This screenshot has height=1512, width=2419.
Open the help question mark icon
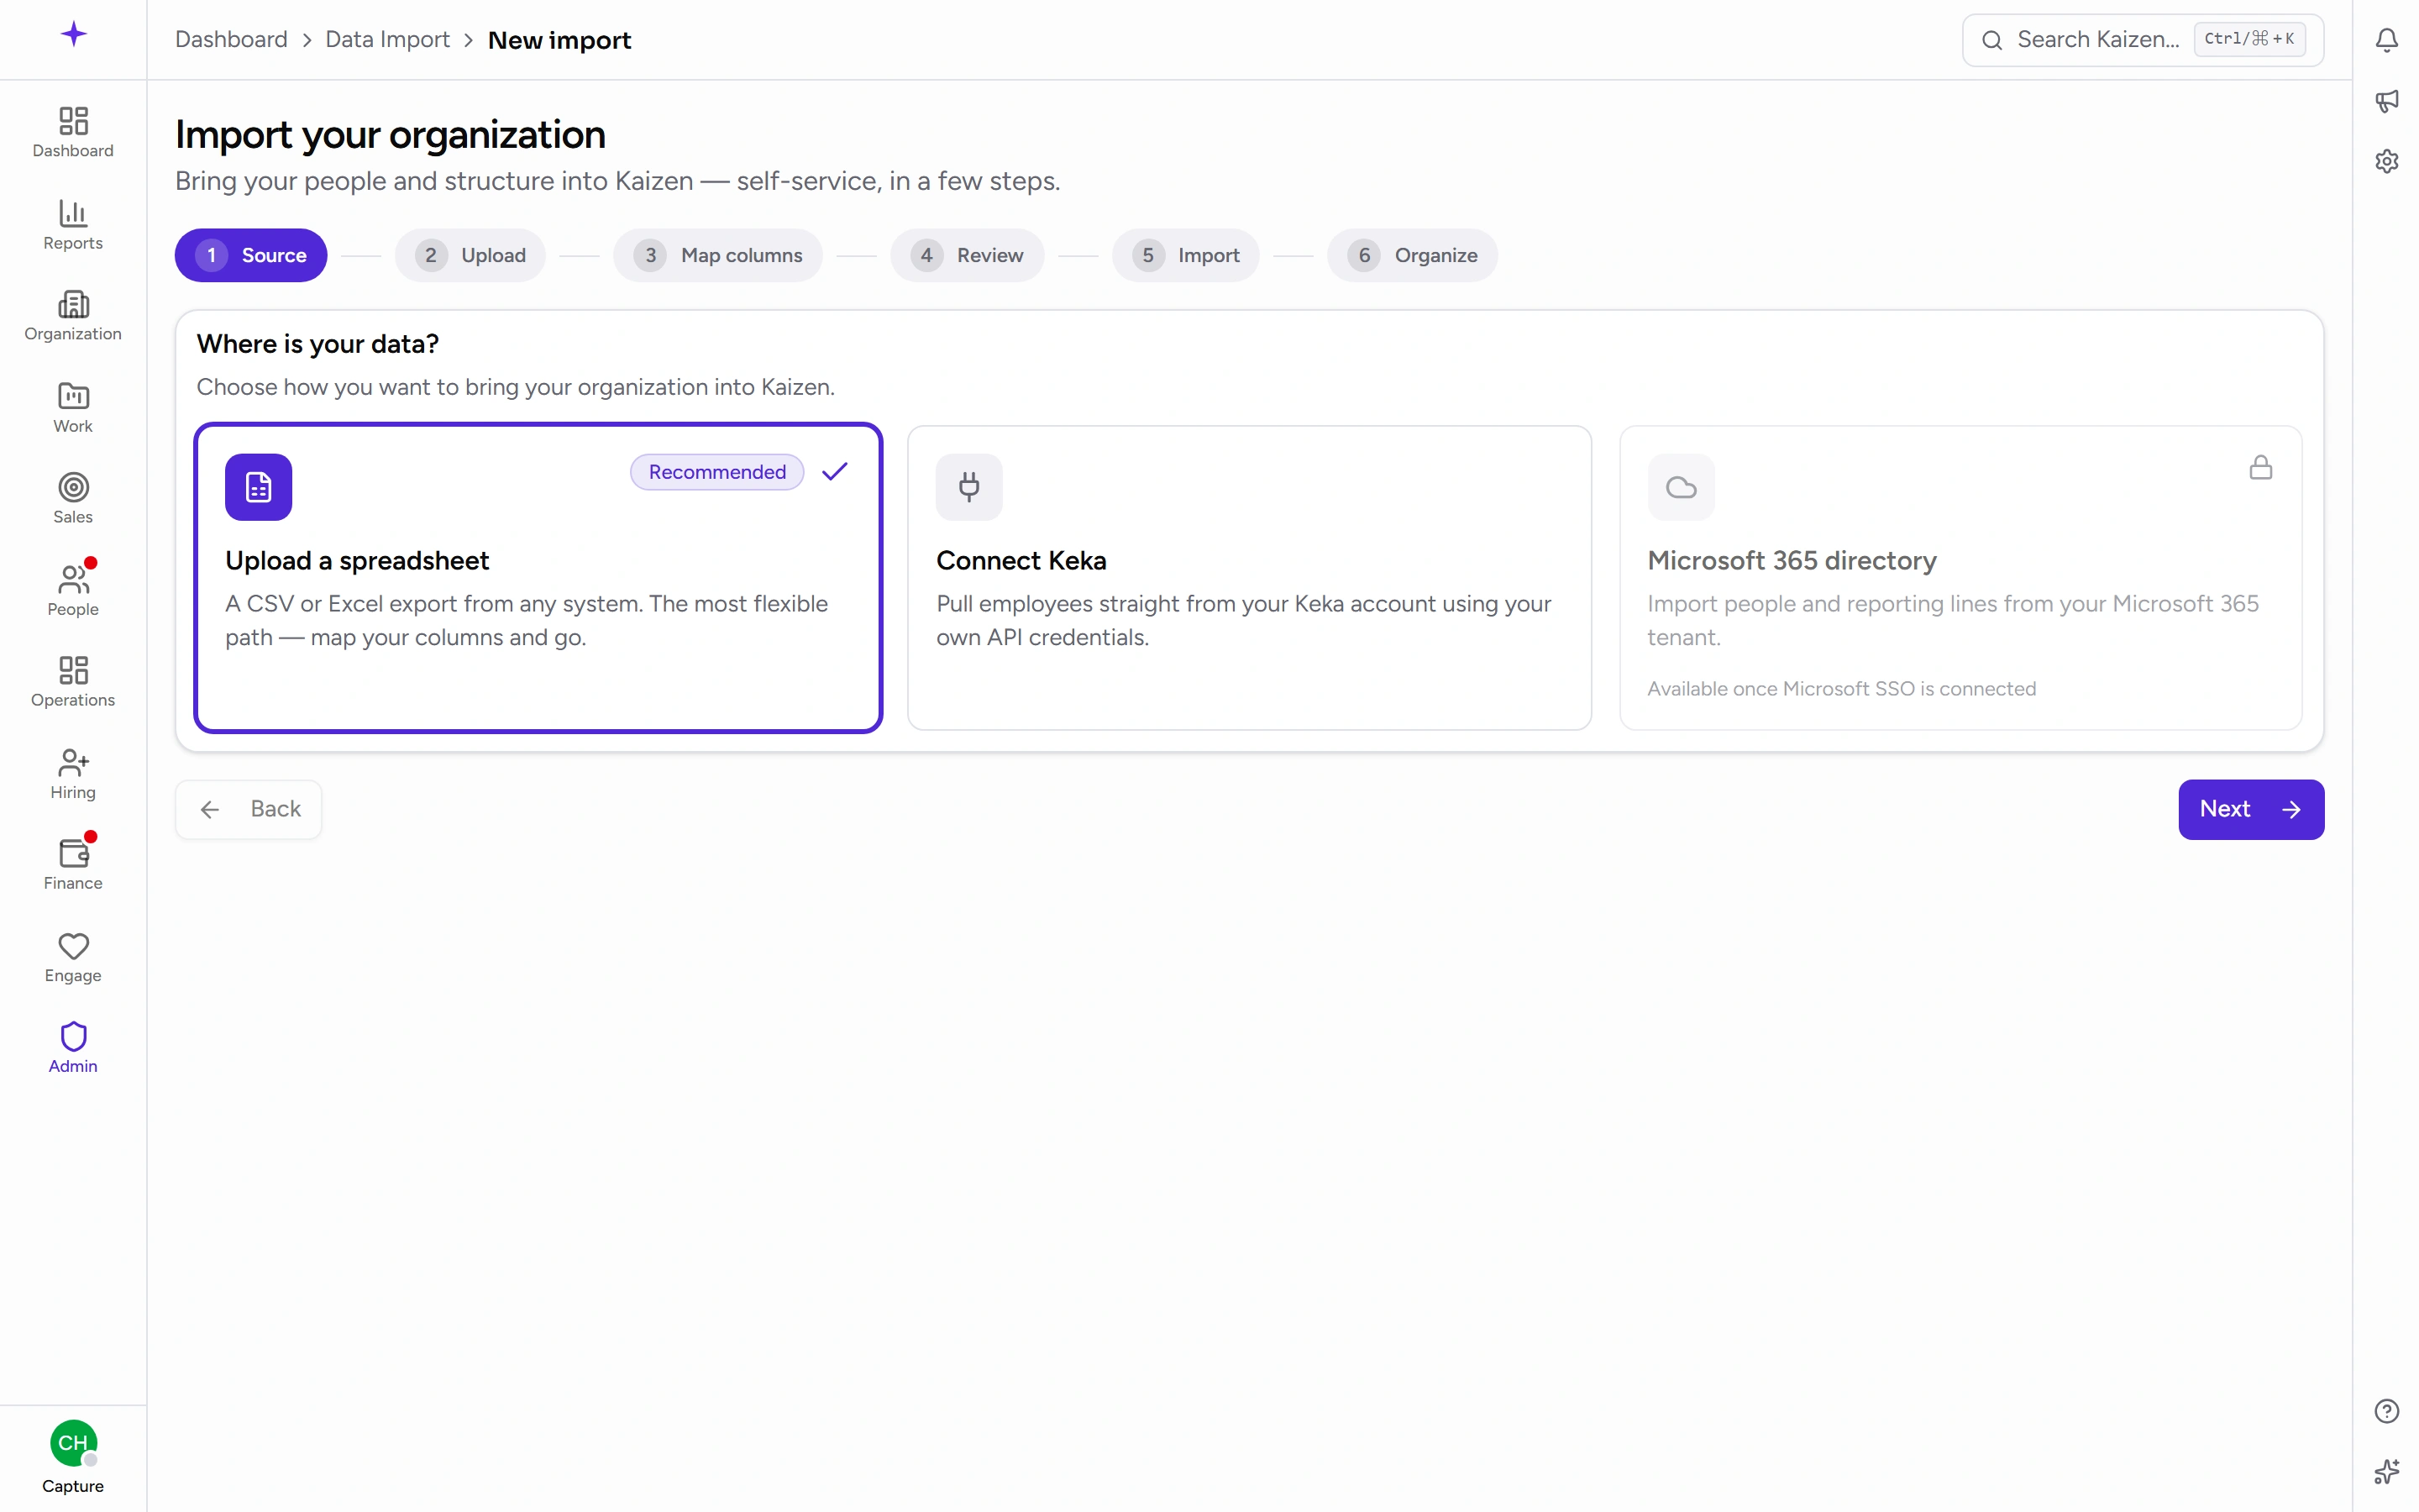tap(2386, 1411)
